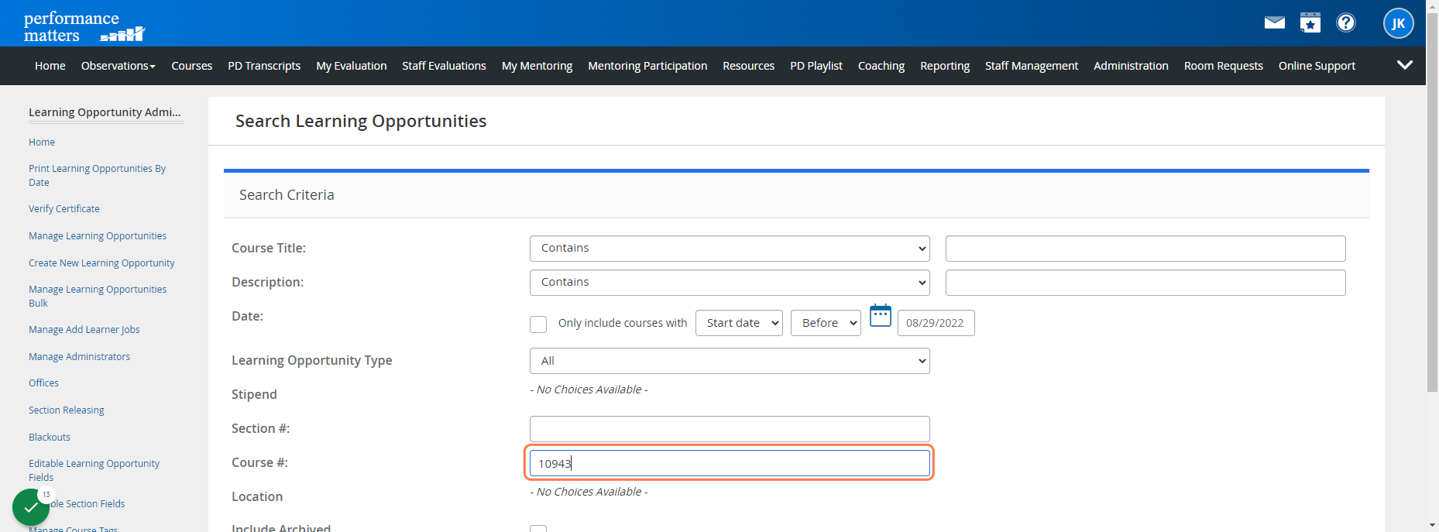Open My Evaluation menu item
Image resolution: width=1439 pixels, height=532 pixels.
point(352,66)
